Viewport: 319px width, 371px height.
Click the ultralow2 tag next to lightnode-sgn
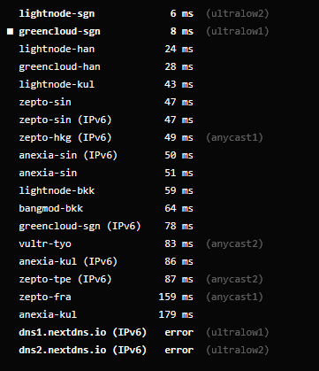click(238, 14)
